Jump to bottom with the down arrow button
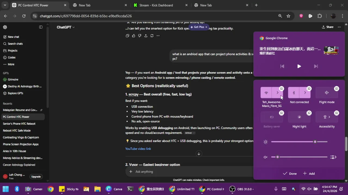This screenshot has width=348, height=195. click(199, 154)
